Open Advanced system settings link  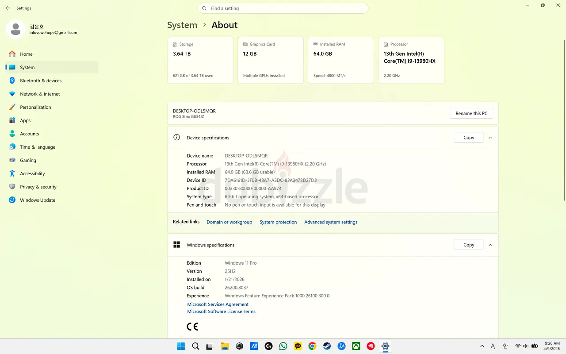coord(331,222)
